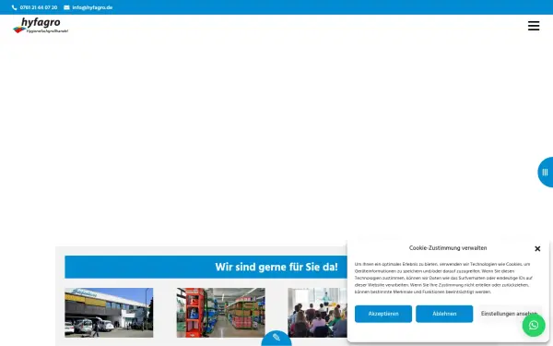This screenshot has height=346, width=553.
Task: Open email link info@hyfagro.de
Action: (92, 7)
